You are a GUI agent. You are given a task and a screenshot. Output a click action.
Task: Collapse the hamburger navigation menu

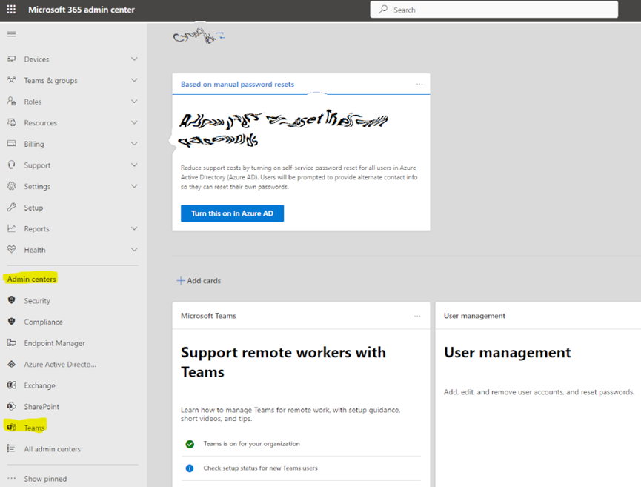pos(11,34)
